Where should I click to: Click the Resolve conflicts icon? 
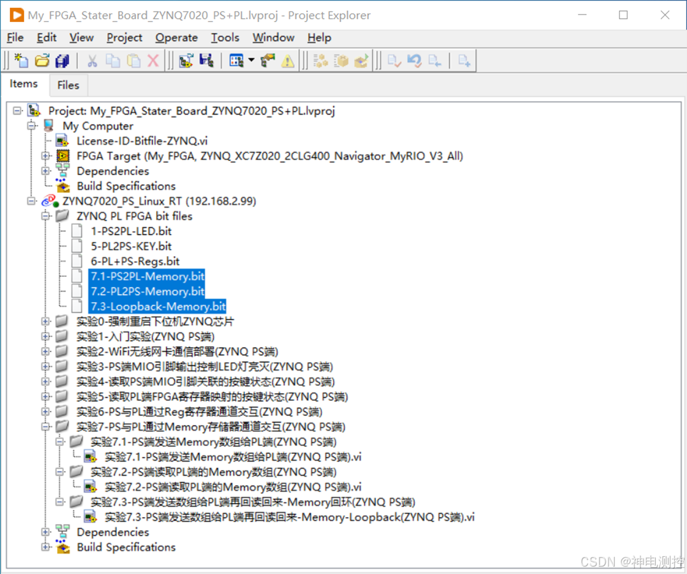[268, 61]
